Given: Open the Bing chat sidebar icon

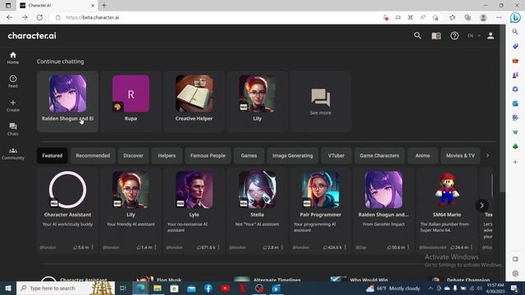Looking at the screenshot, I should tap(515, 17).
